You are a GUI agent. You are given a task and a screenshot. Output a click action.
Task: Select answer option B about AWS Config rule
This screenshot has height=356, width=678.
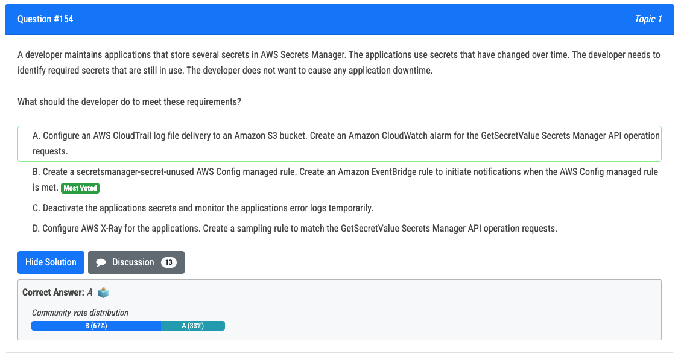(x=340, y=180)
